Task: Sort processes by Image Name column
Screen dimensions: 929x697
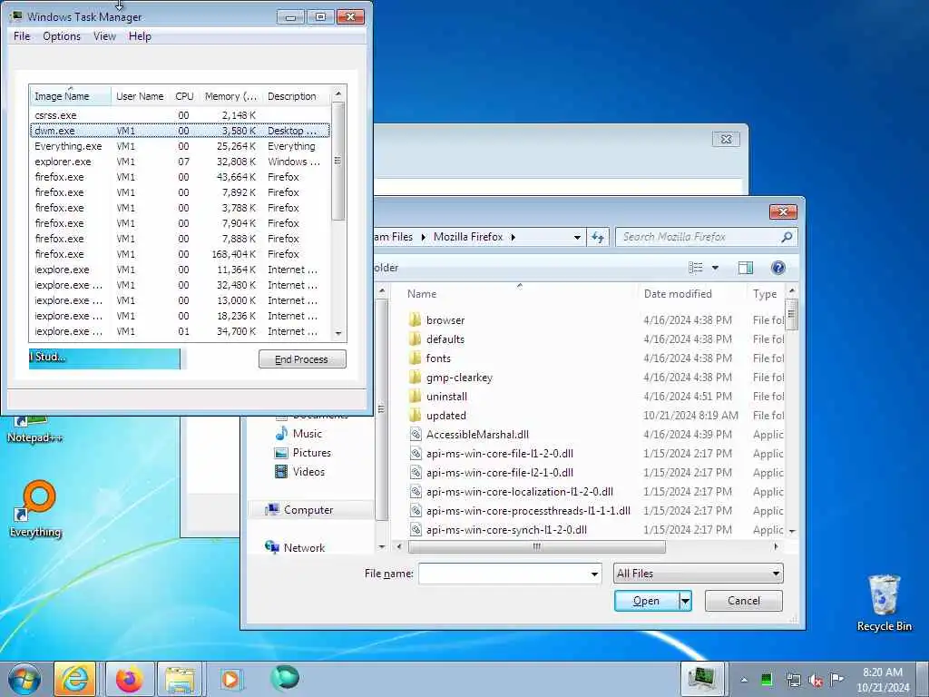Action: coord(70,96)
